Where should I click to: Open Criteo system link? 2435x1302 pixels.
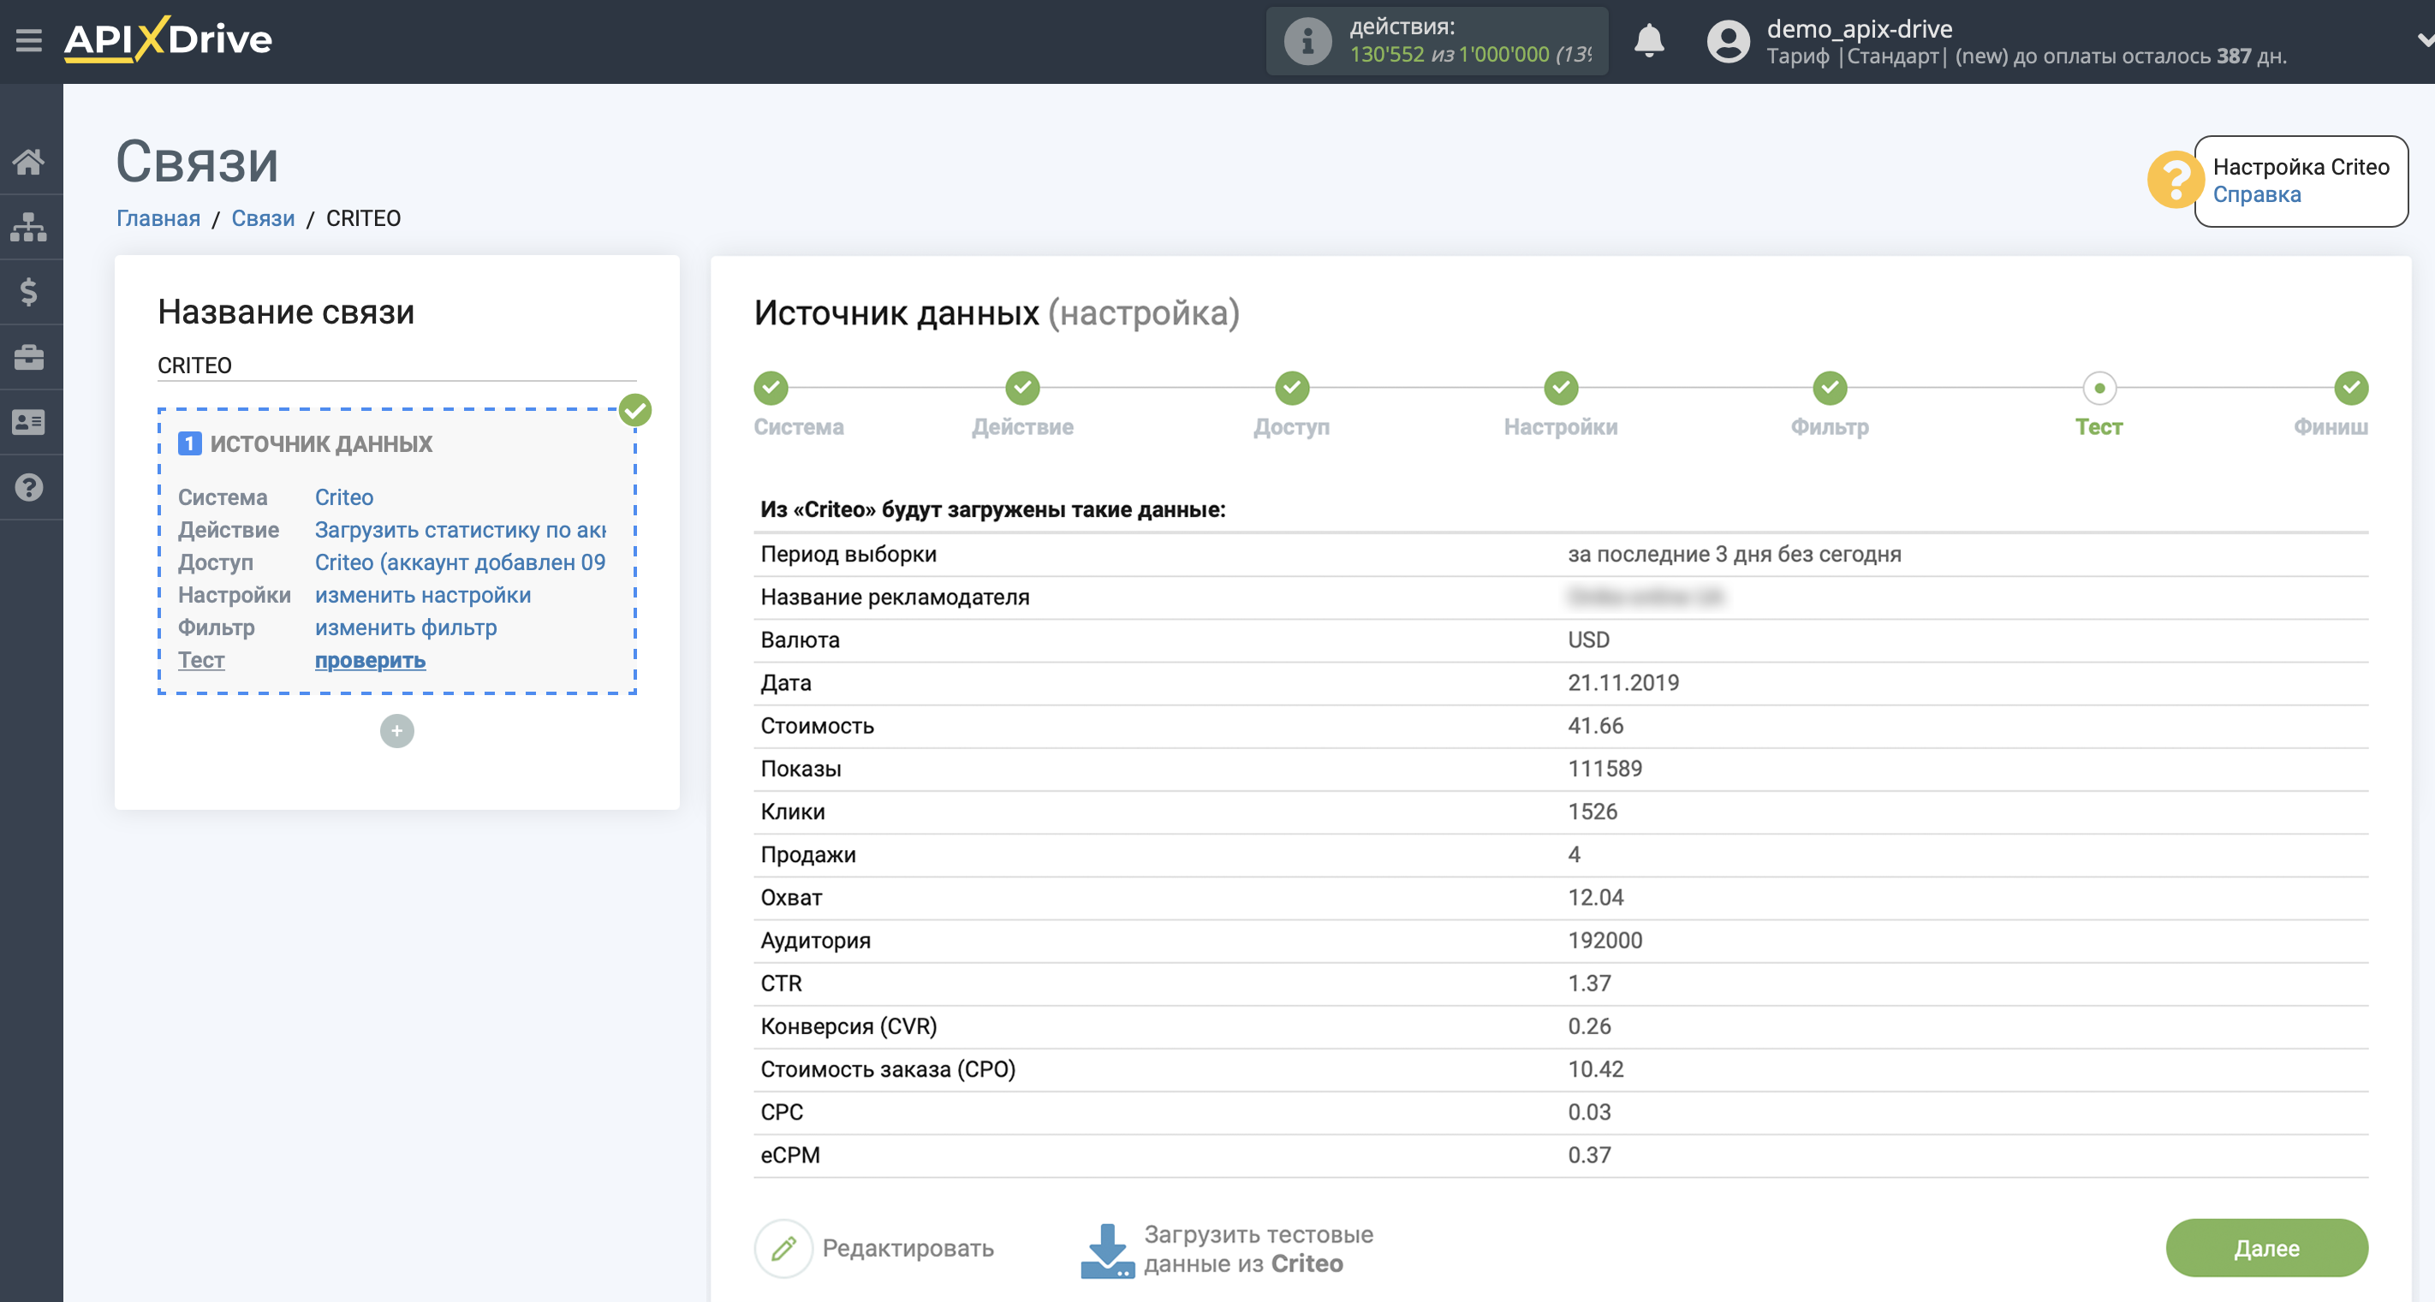point(344,497)
